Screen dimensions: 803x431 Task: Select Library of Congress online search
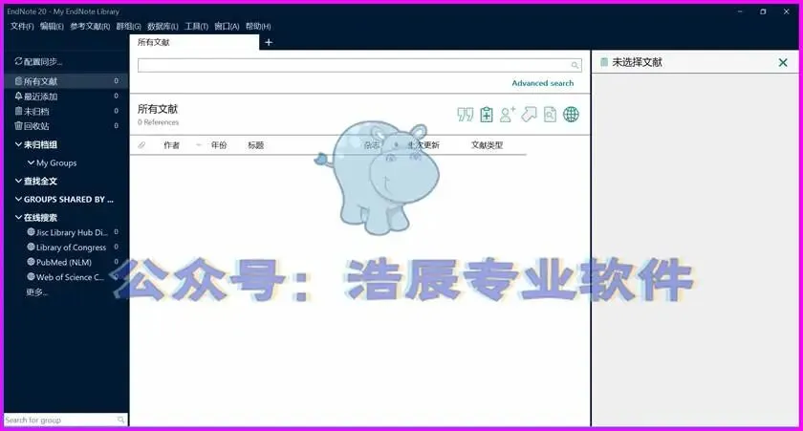(x=72, y=248)
